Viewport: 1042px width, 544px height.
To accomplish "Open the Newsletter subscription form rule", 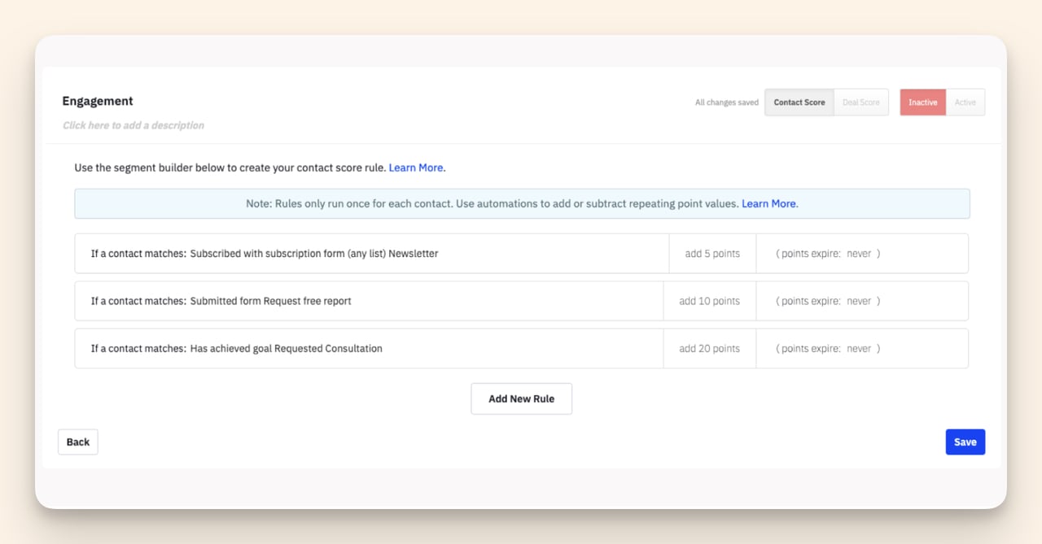I will tap(372, 254).
